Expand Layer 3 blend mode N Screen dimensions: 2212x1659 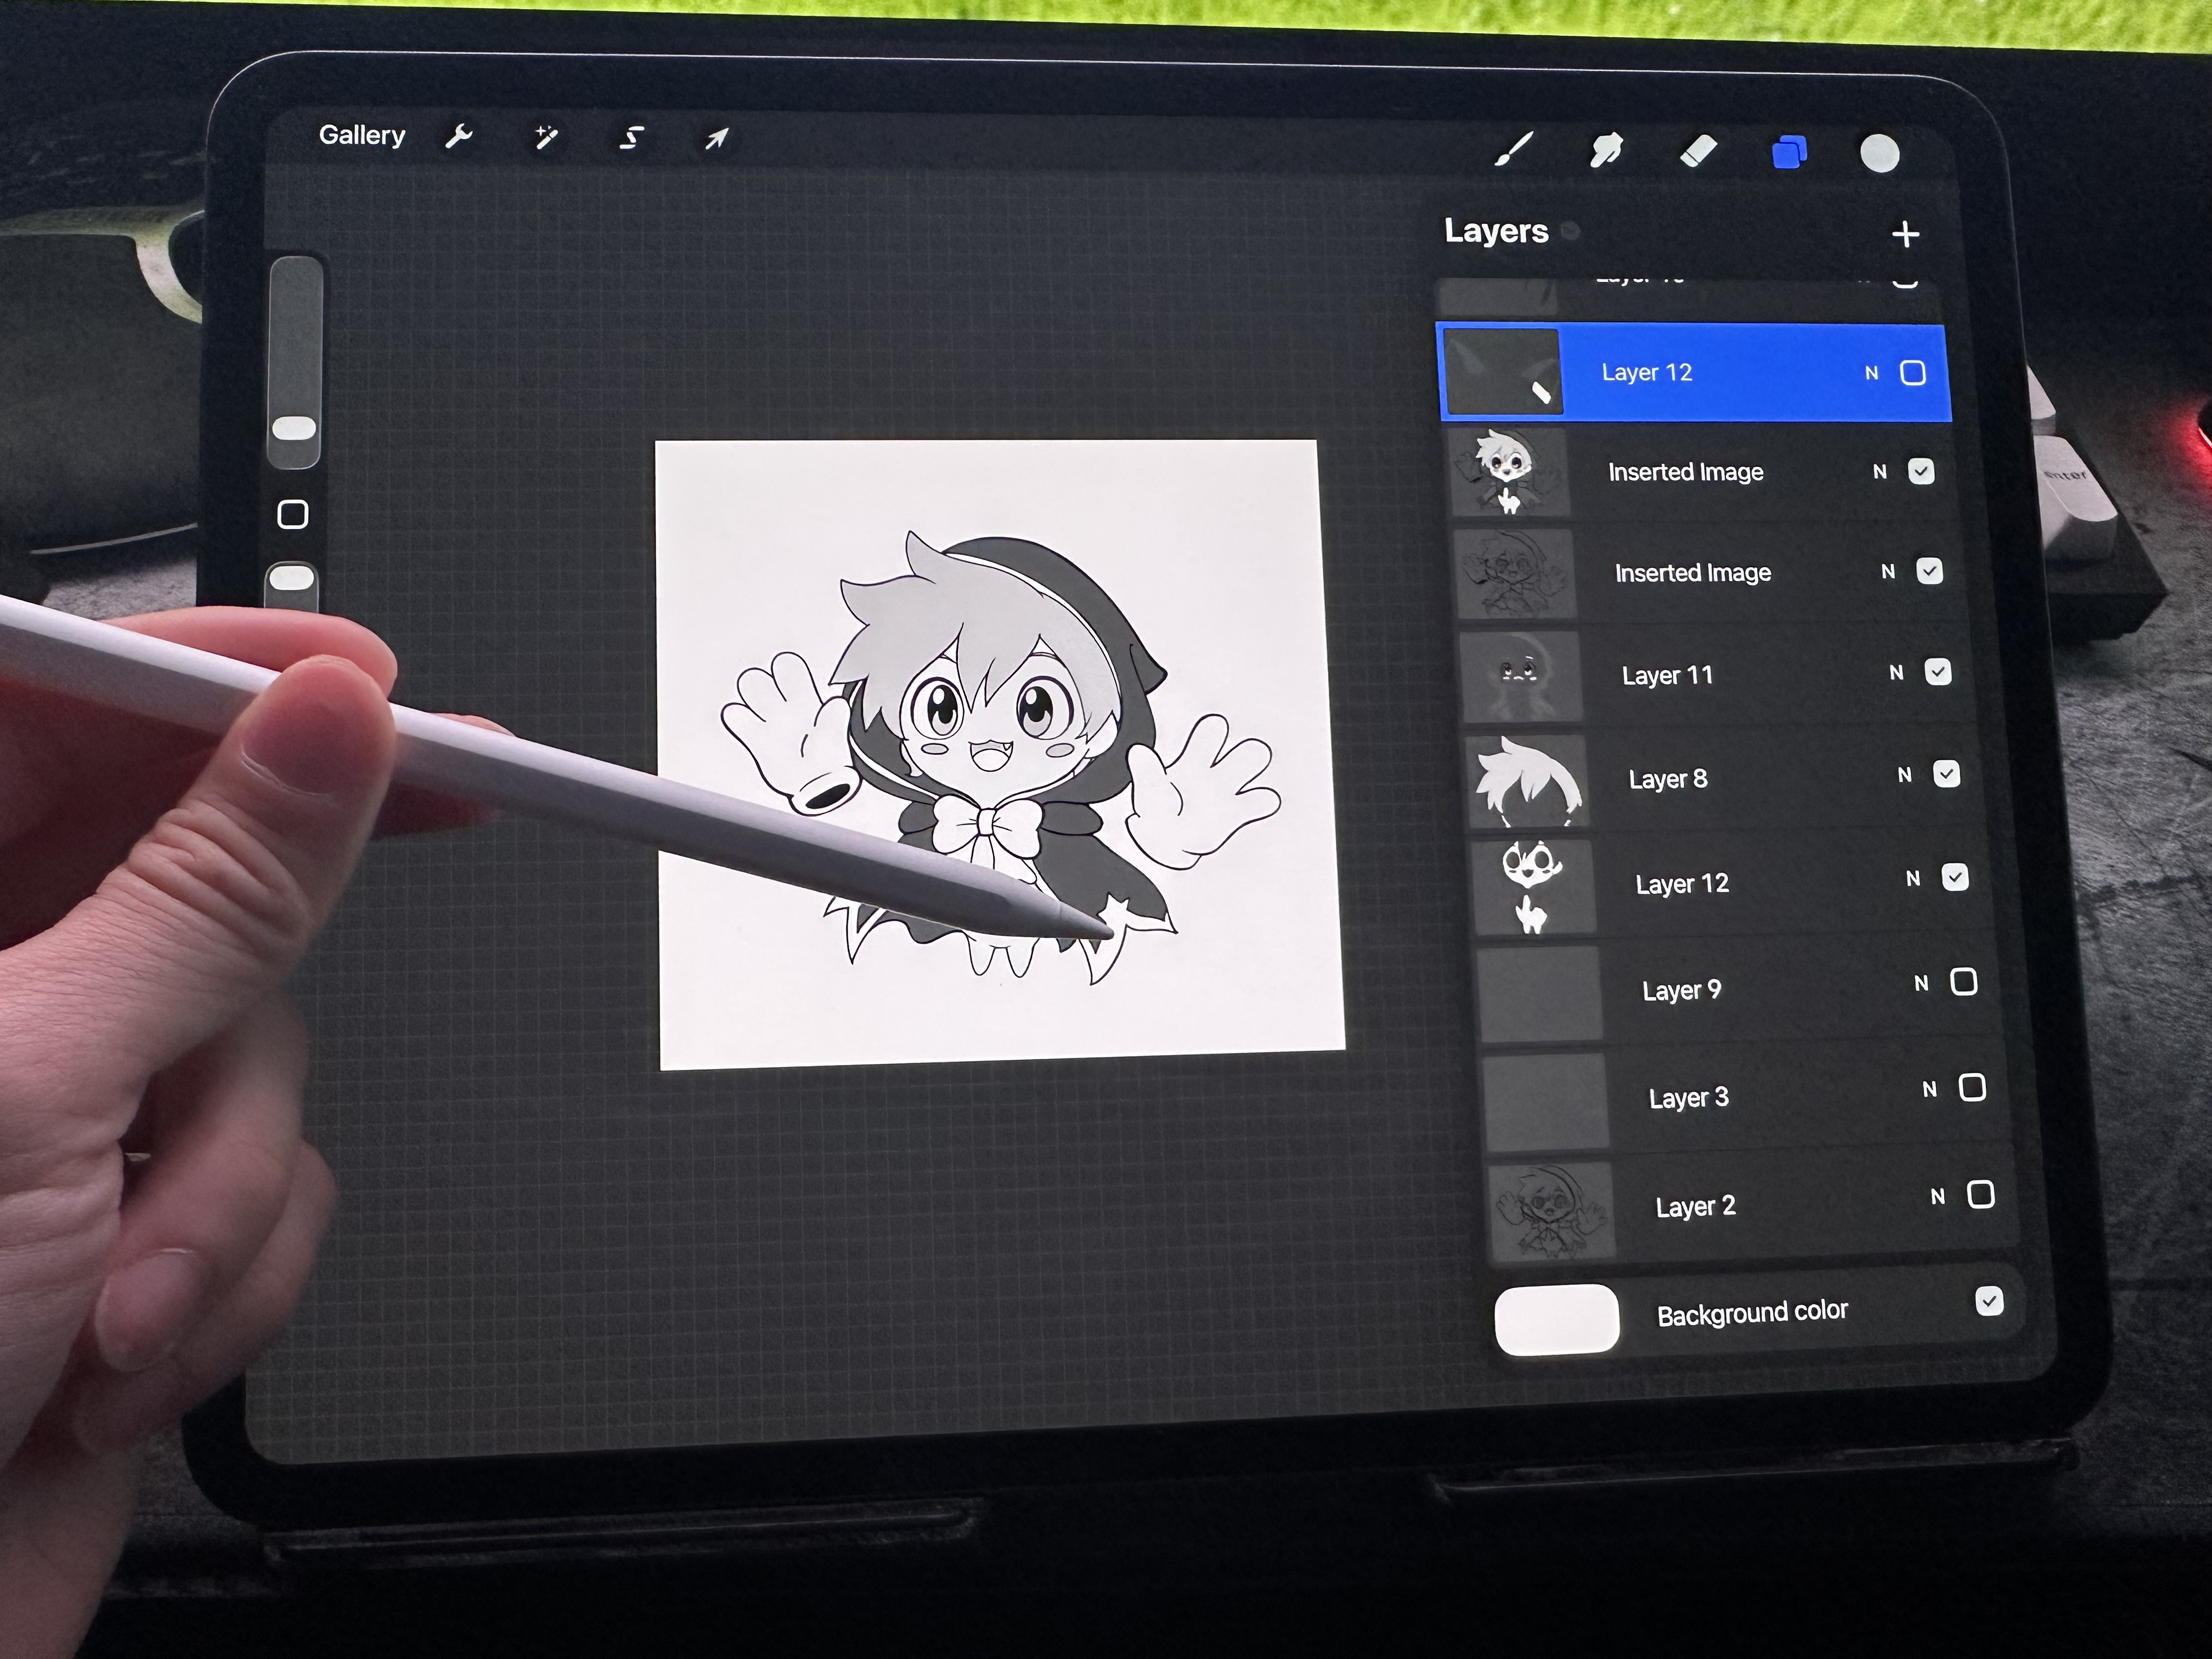pos(1930,1090)
